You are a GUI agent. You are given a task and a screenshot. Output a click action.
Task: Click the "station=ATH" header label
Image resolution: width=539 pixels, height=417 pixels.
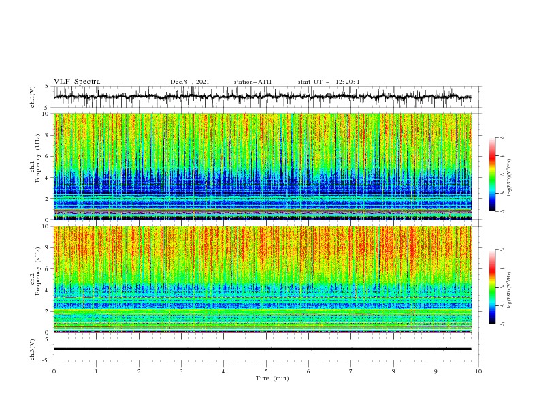252,82
